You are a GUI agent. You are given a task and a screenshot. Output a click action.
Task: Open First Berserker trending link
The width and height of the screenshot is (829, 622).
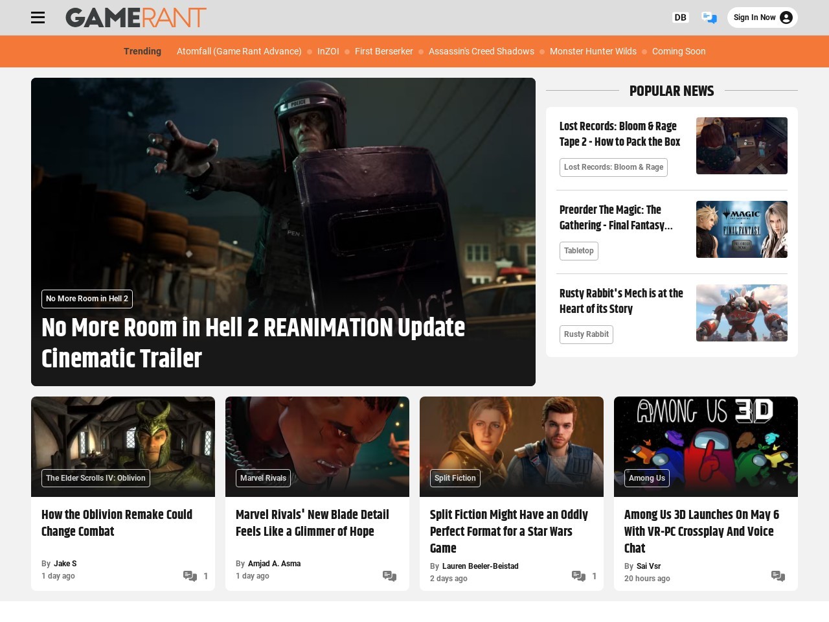pos(384,51)
